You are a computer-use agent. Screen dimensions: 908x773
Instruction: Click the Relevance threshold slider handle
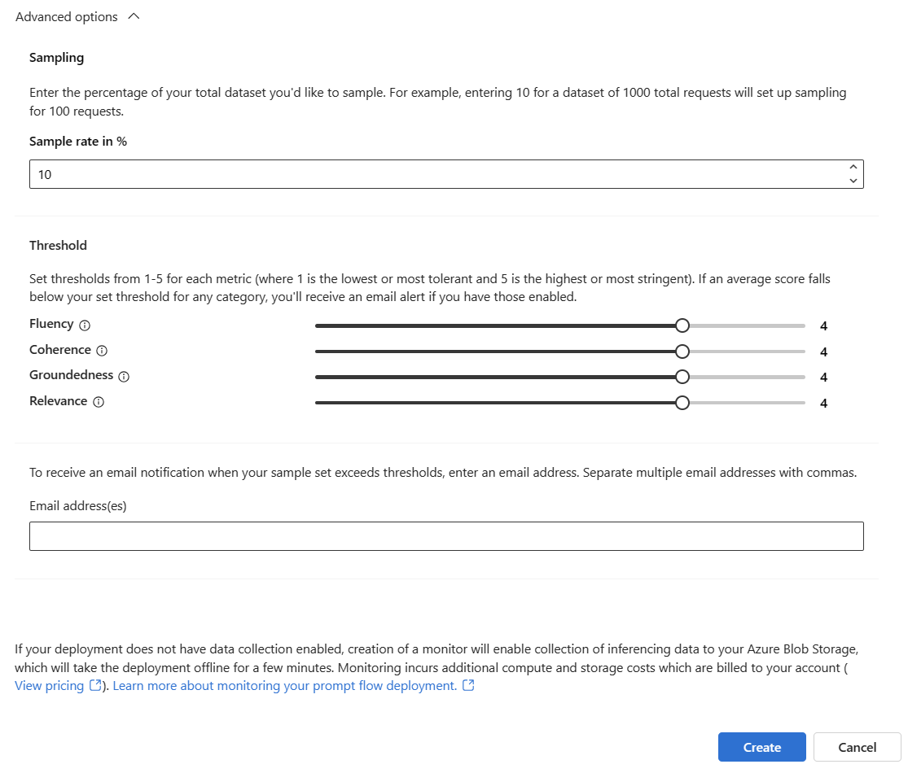click(x=682, y=403)
